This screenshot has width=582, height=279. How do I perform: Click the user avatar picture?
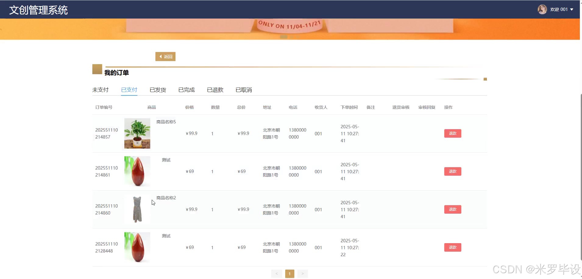point(542,9)
